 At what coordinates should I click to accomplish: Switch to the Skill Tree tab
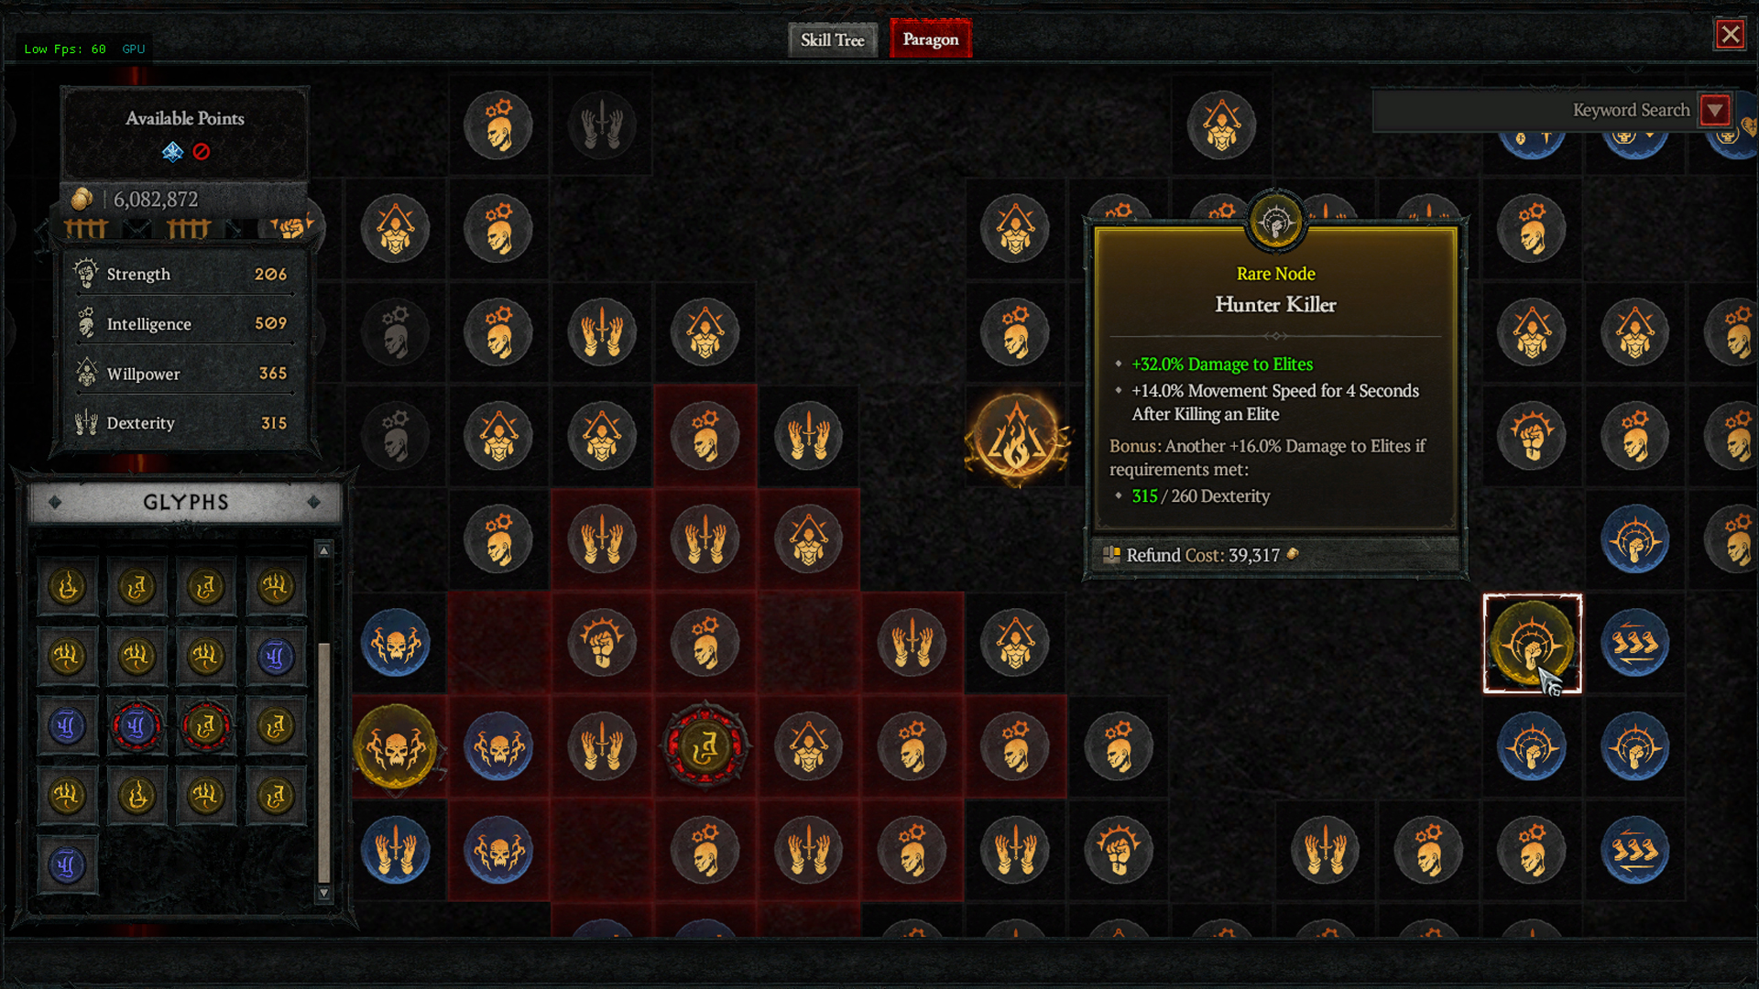point(831,40)
